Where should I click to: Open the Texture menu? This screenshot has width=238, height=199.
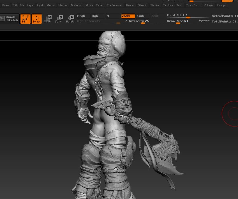pyautogui.click(x=168, y=5)
